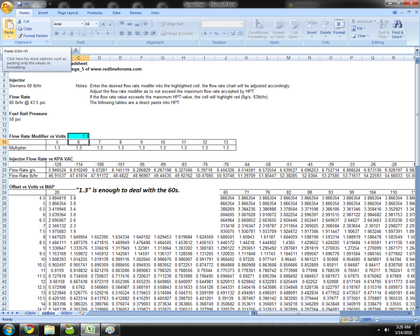Center cell text horizontally
Image resolution: width=420 pixels, height=336 pixels.
130,34
